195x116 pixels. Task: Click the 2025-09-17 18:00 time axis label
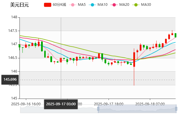pyautogui.click(x=109, y=104)
